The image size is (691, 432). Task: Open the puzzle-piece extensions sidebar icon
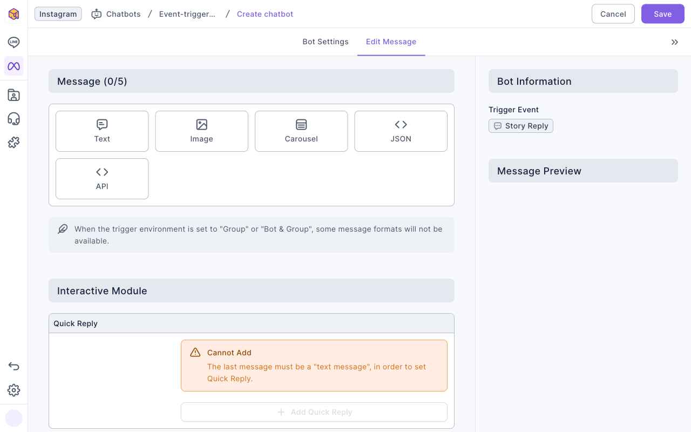coord(13,143)
